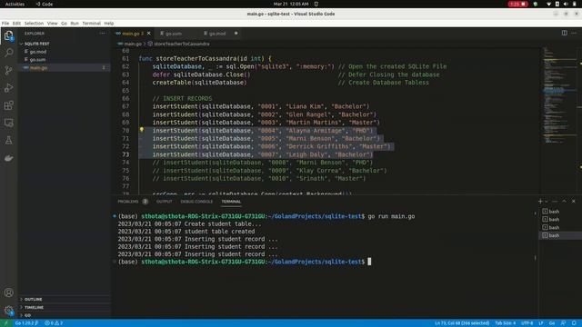Click Ln 73, Col 68 cursor position
Image resolution: width=582 pixels, height=327 pixels.
(x=462, y=323)
